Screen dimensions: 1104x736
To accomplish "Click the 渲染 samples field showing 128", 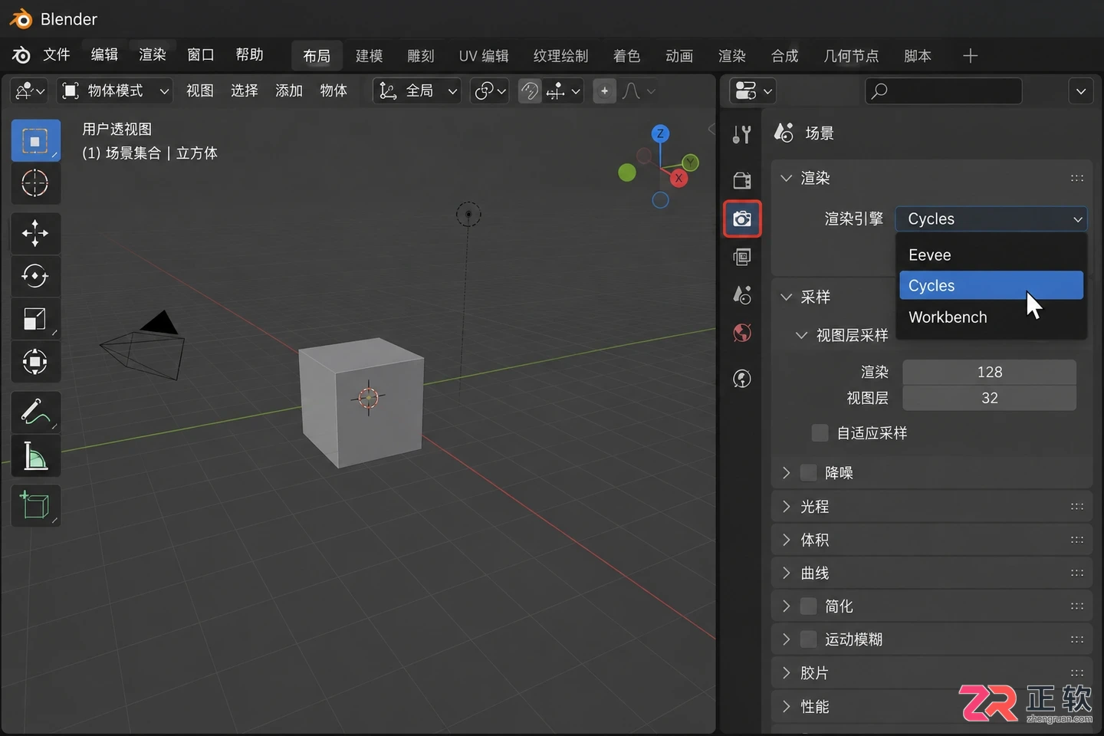I will pyautogui.click(x=990, y=372).
